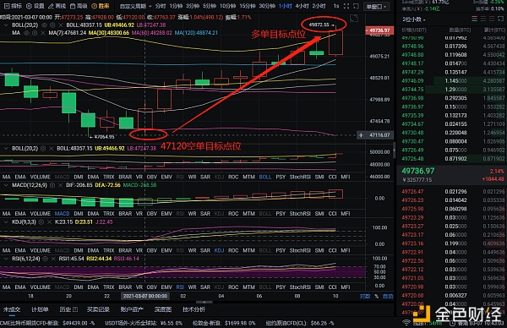
Task: Toggle fullscreen chart icon in top toolbar
Action: coord(346,6)
